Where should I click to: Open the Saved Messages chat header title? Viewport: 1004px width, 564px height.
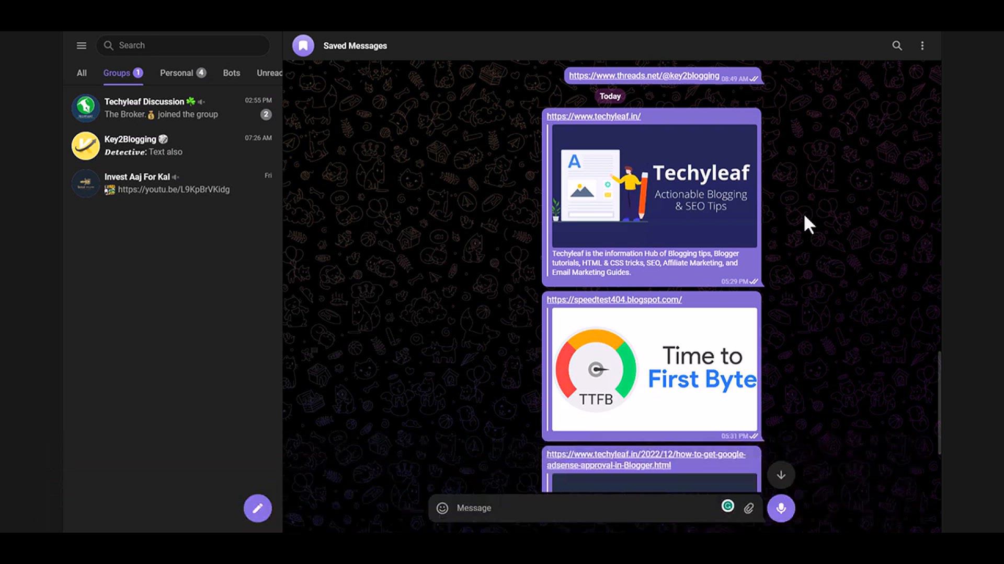click(355, 46)
